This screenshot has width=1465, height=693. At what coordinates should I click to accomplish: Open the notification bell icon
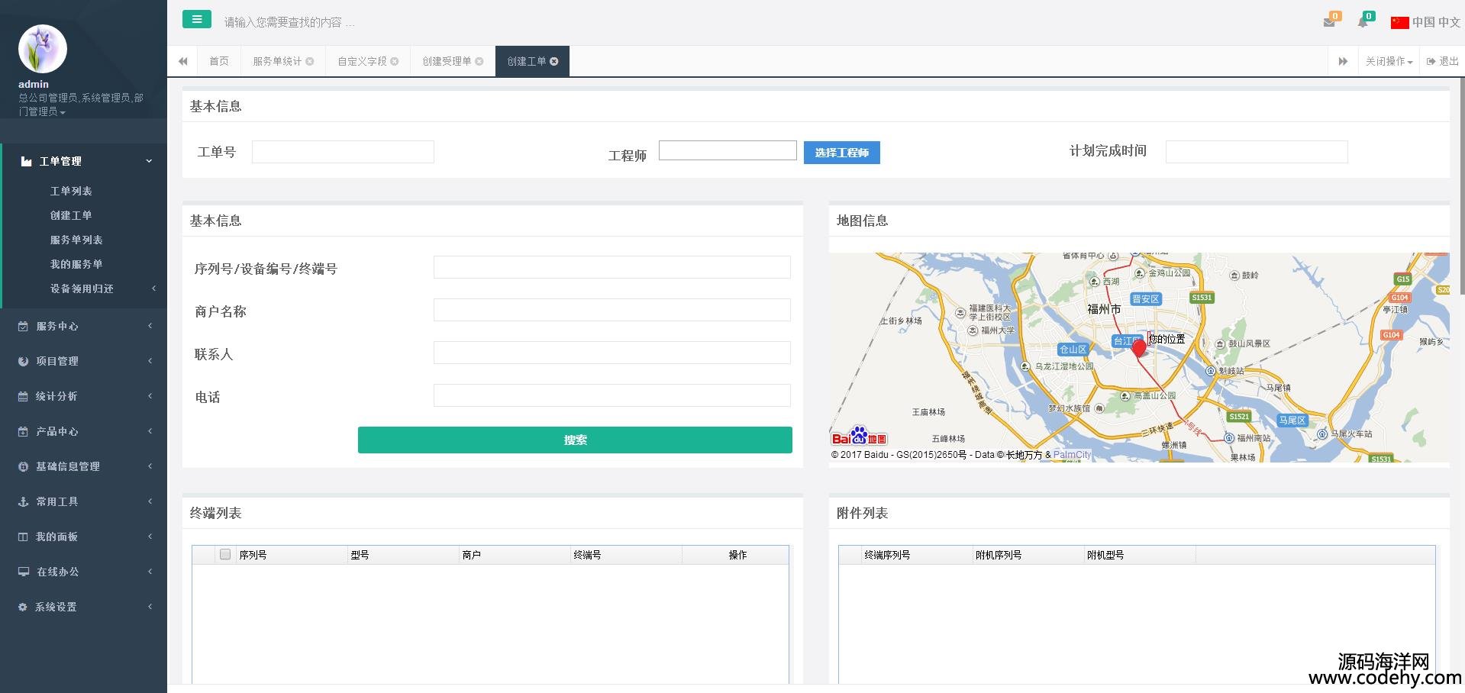(1363, 22)
